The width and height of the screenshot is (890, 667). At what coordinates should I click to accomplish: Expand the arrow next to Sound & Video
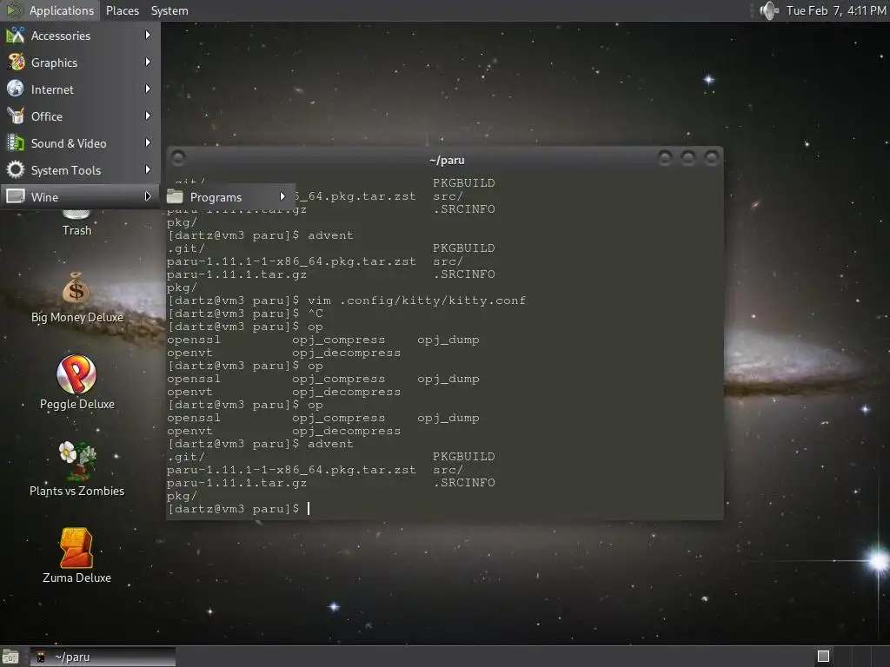148,142
